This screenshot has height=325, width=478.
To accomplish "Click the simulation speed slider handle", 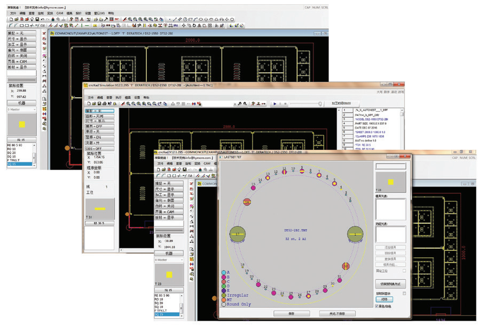I will [x=320, y=104].
